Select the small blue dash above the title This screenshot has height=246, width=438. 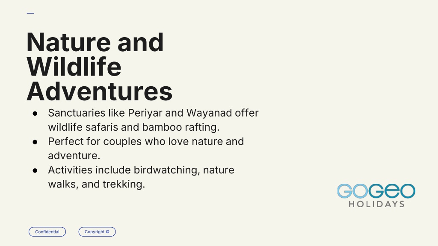coord(30,13)
